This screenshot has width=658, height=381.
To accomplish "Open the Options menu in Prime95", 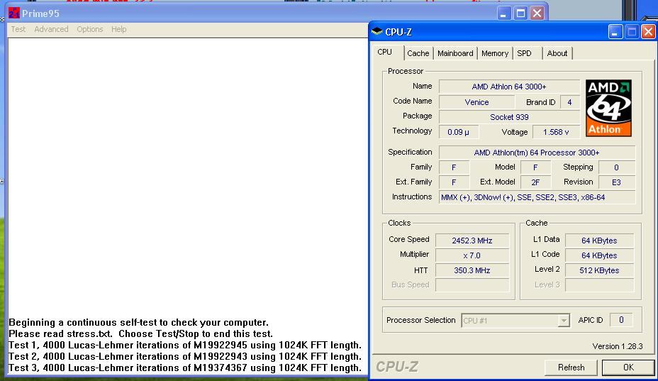I will 90,29.
